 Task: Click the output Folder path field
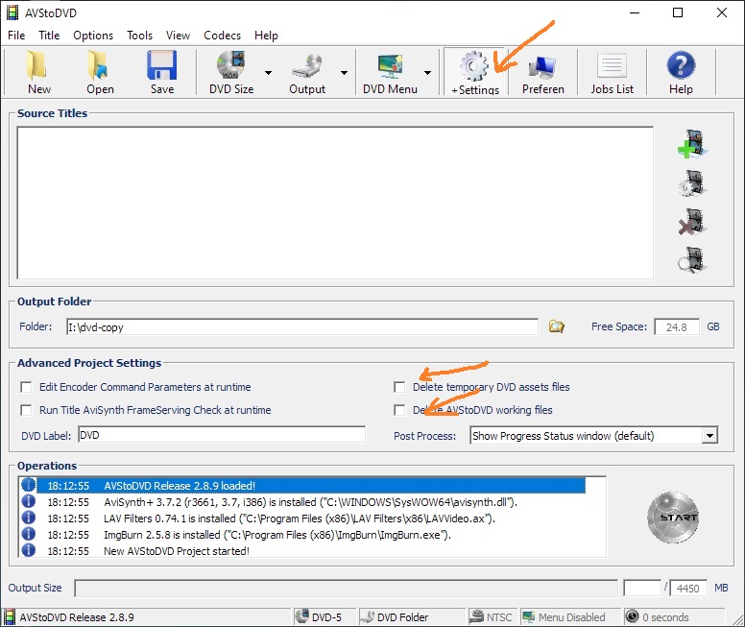pos(302,327)
